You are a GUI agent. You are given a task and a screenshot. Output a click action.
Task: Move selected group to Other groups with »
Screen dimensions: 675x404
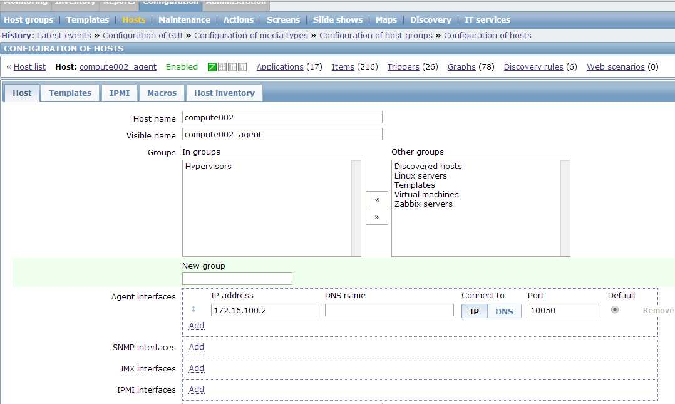pyautogui.click(x=377, y=217)
